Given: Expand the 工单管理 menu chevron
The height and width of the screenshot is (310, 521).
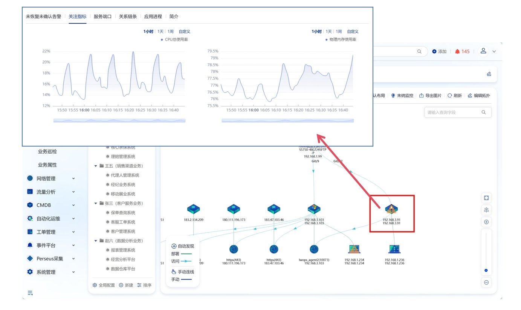Looking at the screenshot, I should point(73,232).
